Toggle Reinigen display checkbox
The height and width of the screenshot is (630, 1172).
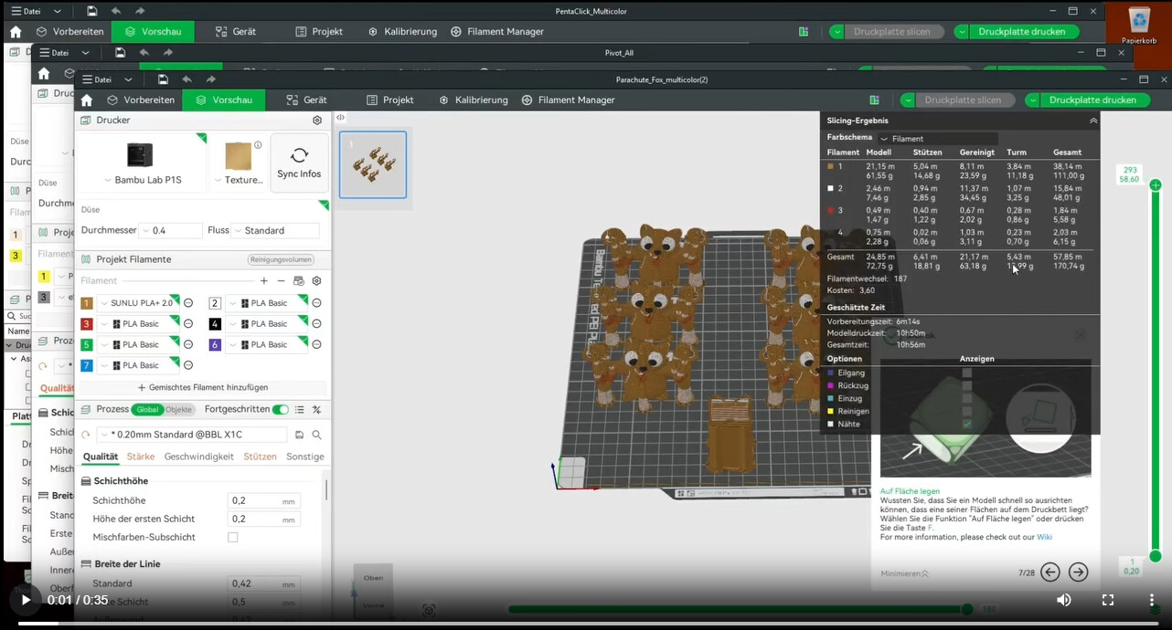coord(967,411)
